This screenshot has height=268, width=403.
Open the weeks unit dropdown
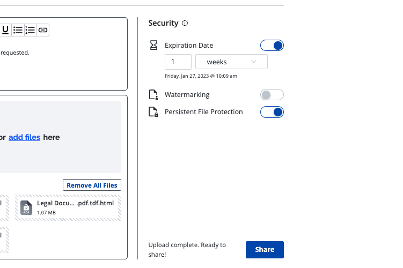tap(231, 62)
